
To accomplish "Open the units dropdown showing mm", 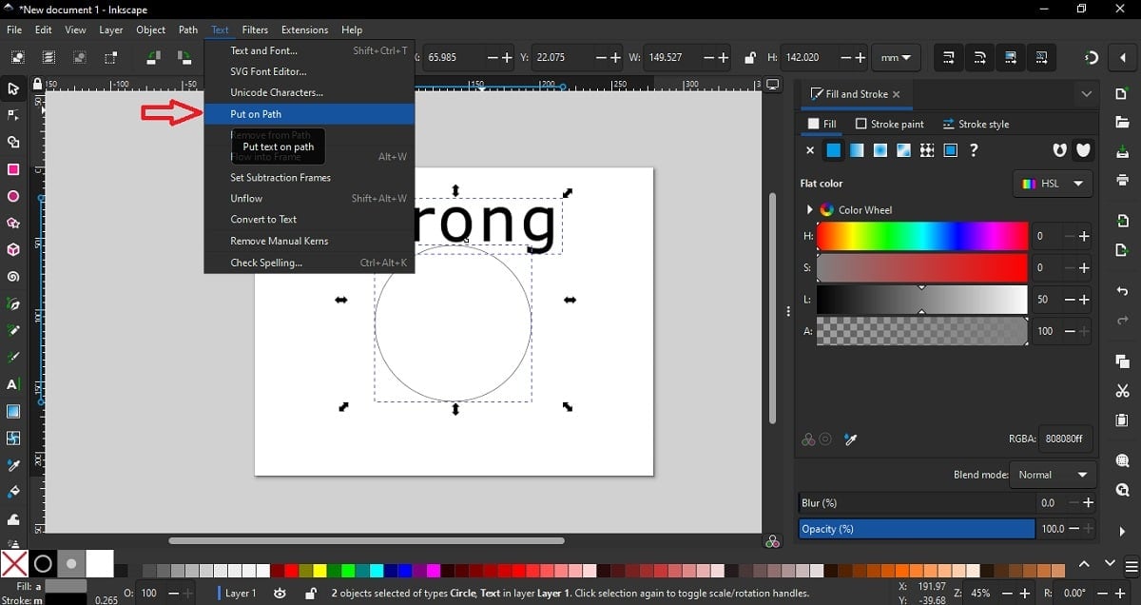I will coord(895,57).
